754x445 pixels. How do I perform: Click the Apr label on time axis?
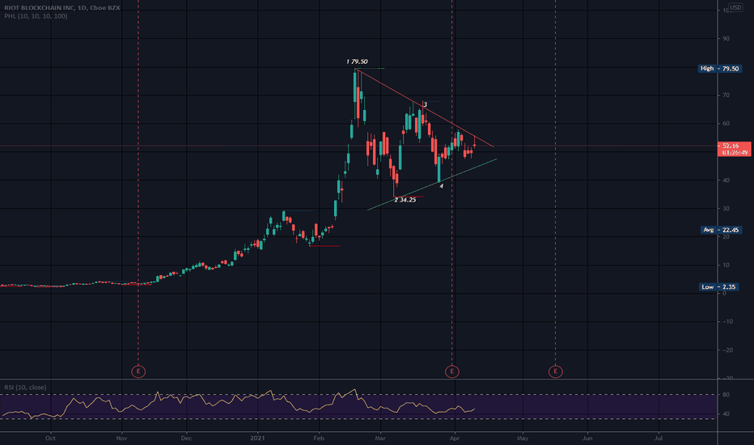tap(455, 439)
